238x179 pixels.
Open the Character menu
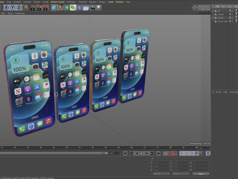pyautogui.click(x=82, y=2)
